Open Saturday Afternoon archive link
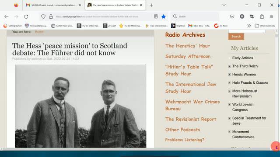Viewport: 280px width, 157px height. [x=188, y=56]
